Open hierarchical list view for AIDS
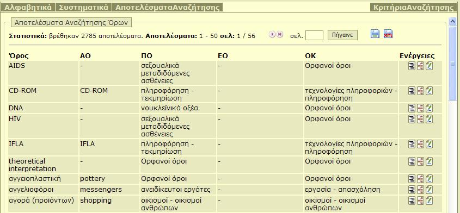 pos(412,66)
